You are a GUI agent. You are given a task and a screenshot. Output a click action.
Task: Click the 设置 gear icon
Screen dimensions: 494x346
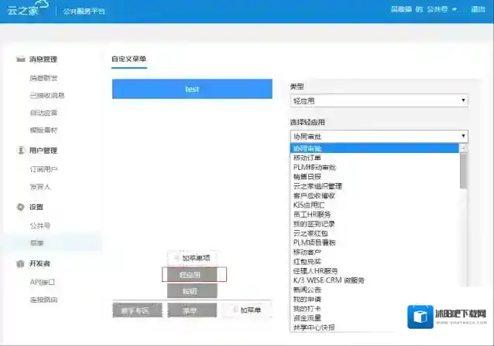(x=21, y=208)
